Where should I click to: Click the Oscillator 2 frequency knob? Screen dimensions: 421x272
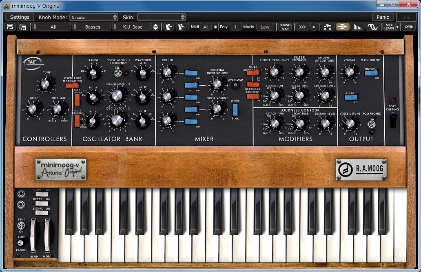click(x=117, y=95)
